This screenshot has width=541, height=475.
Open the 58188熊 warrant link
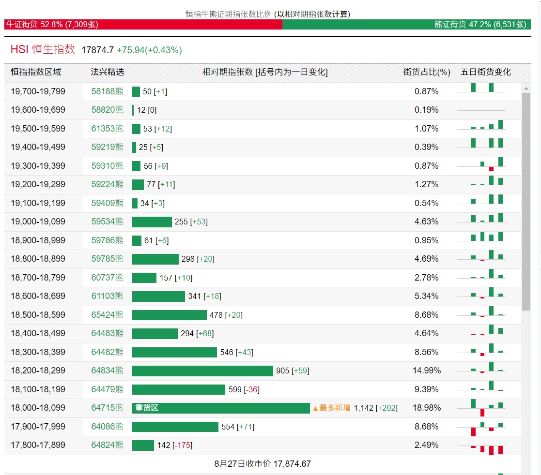(x=107, y=91)
